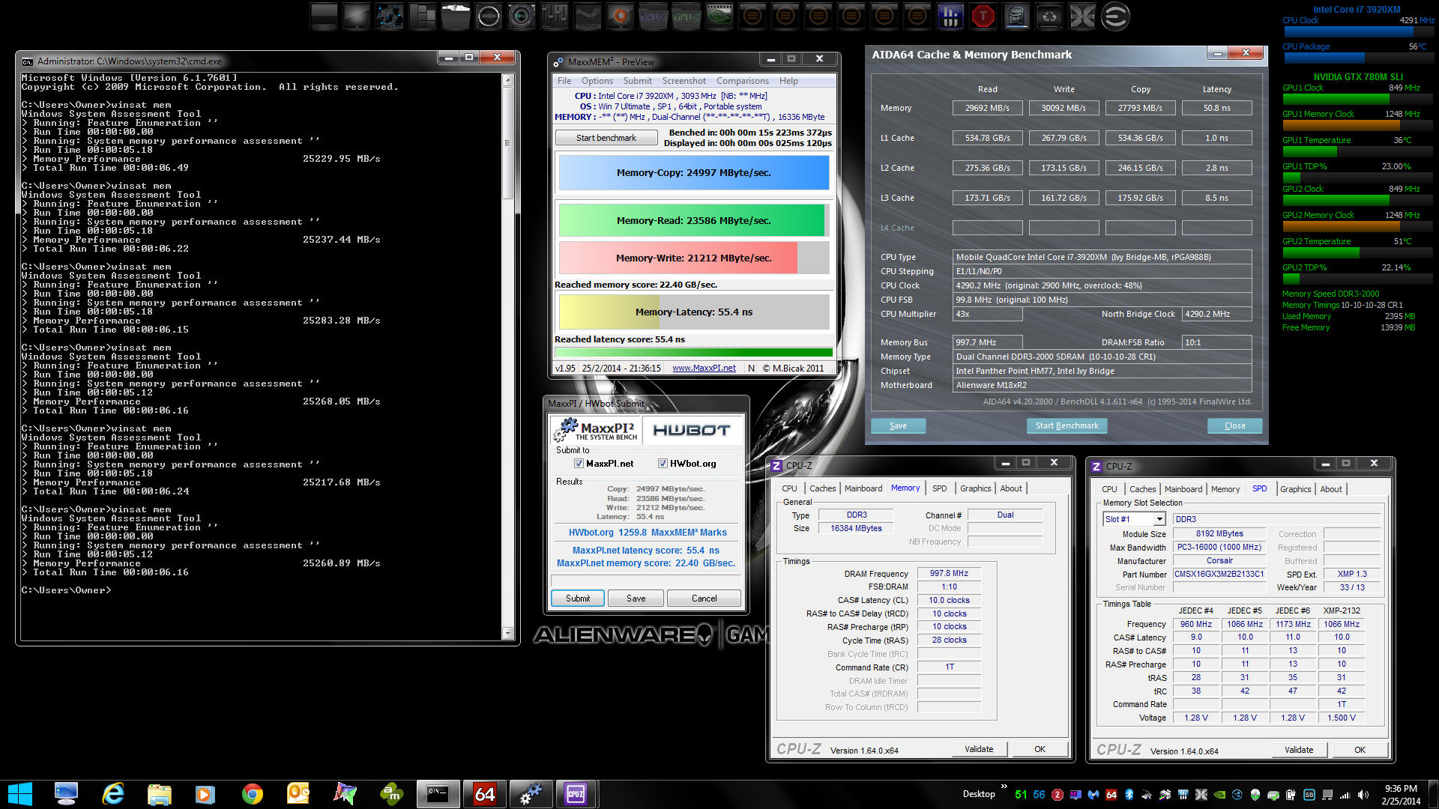Toggle the MaxxPI.net submit checkbox

pos(579,464)
